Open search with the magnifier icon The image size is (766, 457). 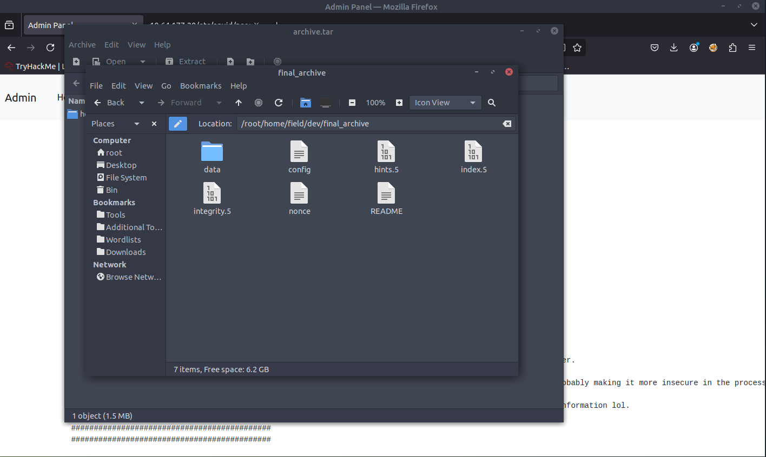[x=492, y=103]
